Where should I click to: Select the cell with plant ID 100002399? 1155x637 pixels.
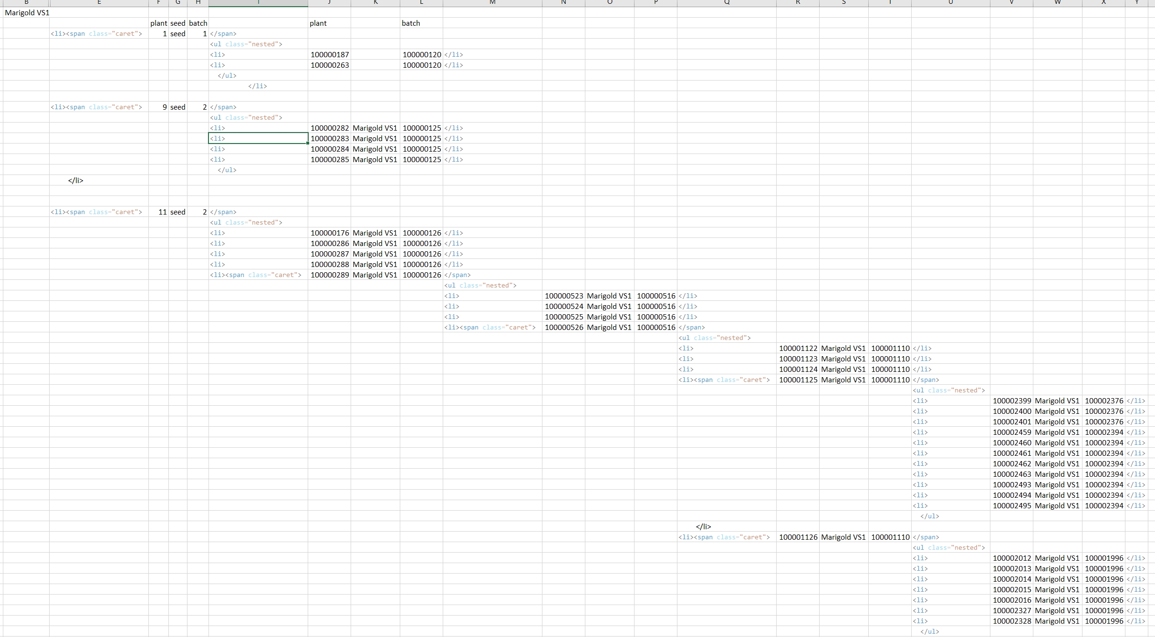pyautogui.click(x=1012, y=401)
